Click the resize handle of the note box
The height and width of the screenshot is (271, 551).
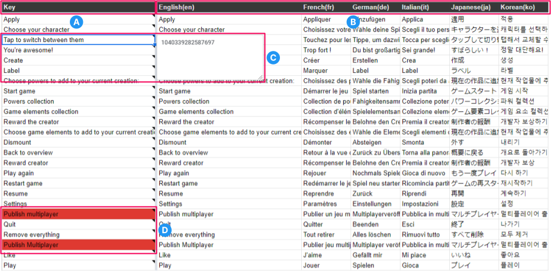tap(261, 77)
